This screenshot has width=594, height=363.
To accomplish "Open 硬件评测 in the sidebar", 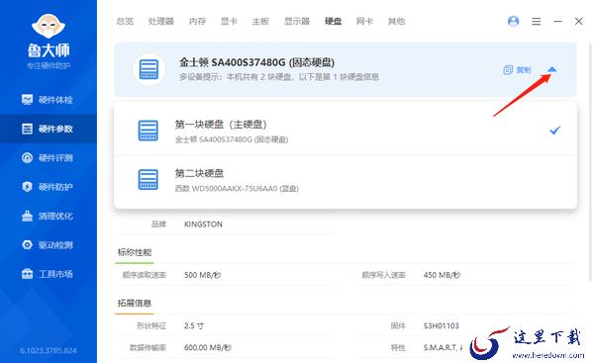I will (48, 158).
